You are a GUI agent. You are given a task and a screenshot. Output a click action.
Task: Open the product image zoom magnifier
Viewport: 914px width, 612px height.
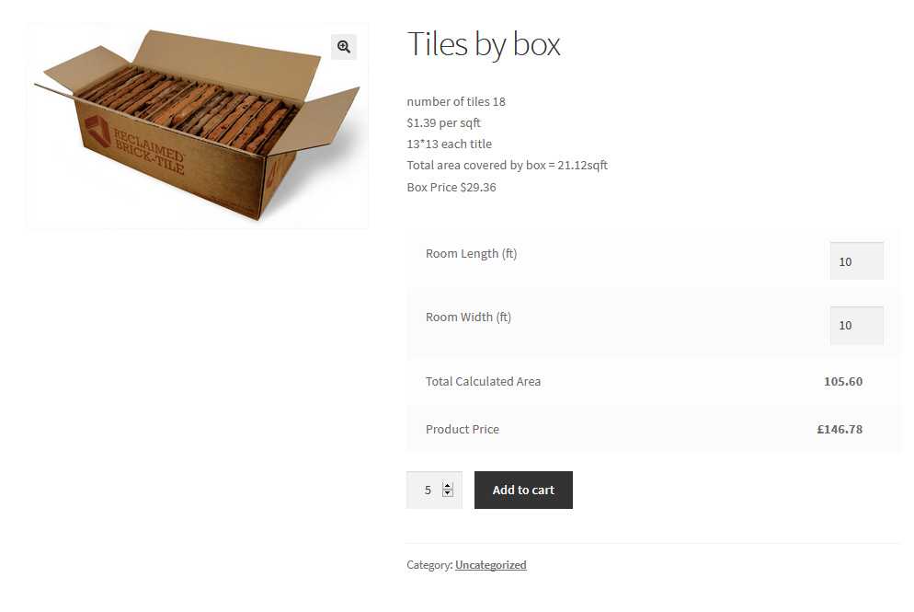click(x=344, y=47)
